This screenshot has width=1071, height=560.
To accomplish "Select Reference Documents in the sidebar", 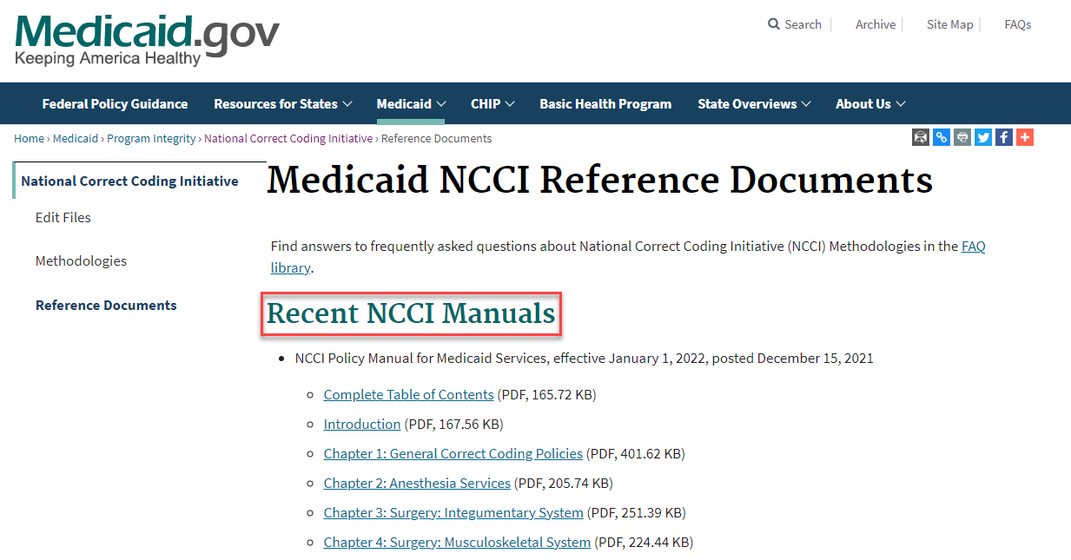I will [106, 305].
